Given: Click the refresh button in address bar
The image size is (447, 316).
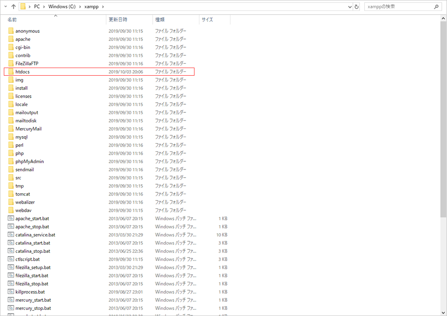Looking at the screenshot, I should [357, 7].
